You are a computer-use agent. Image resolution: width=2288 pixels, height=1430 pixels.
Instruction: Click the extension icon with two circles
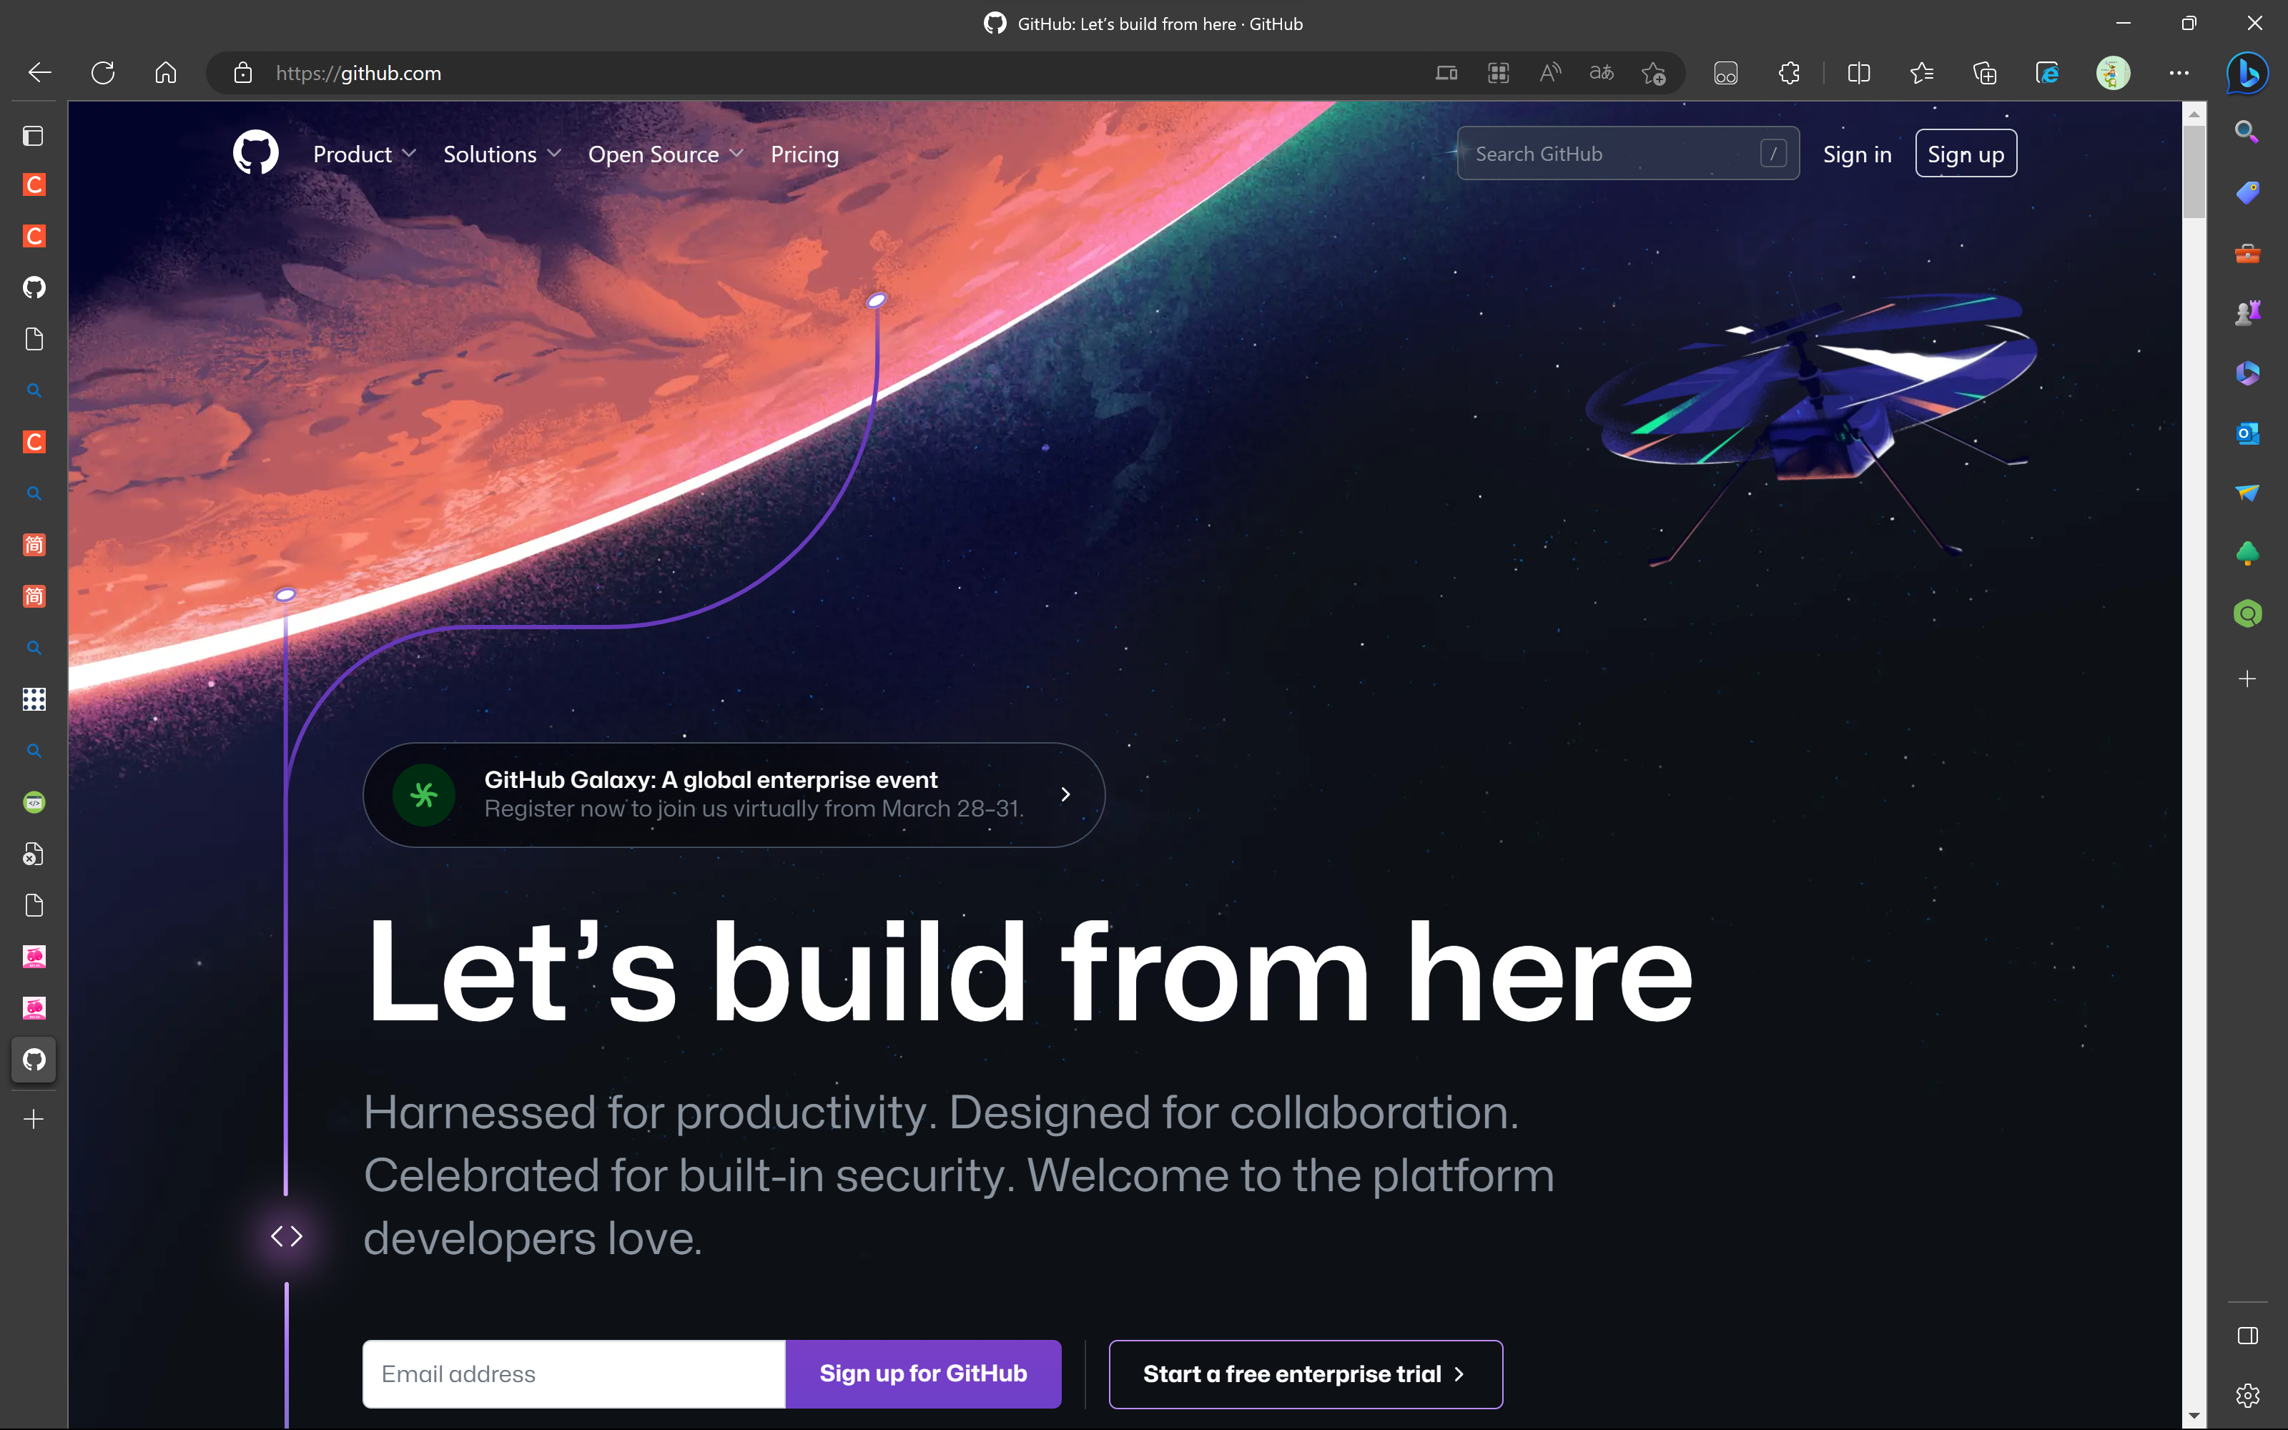point(1725,73)
